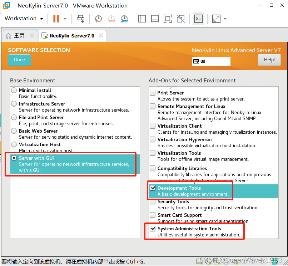Check Remote Management for Linux add-on
288x266 pixels.
[x=153, y=106]
